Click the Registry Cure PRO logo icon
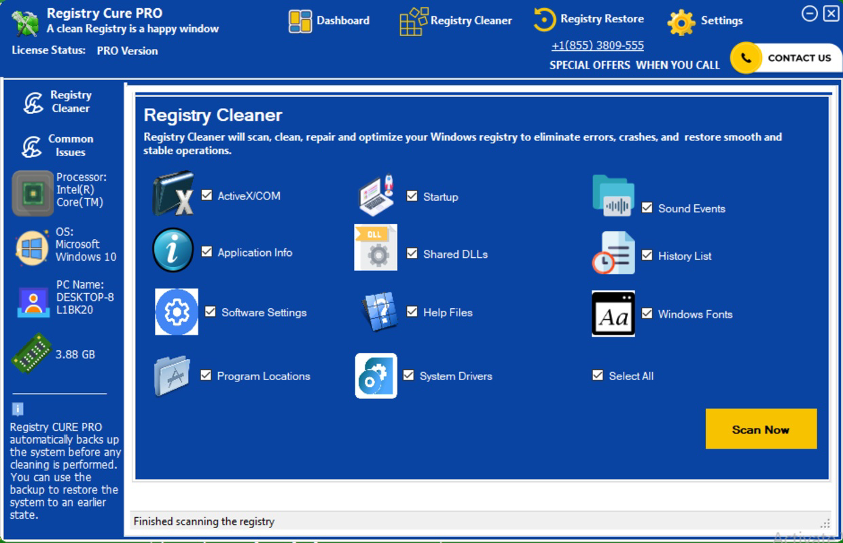 tap(25, 22)
